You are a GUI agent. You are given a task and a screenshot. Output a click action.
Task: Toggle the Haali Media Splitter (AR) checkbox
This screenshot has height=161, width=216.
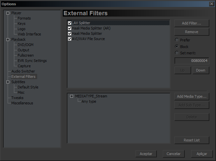click(70, 28)
